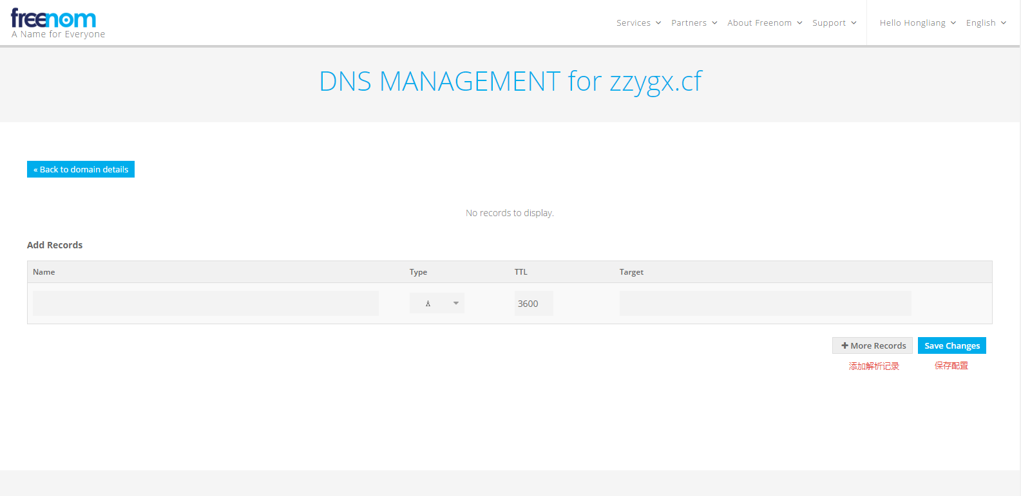Go back to domain details
Viewport: 1021px width, 496px height.
click(x=81, y=169)
